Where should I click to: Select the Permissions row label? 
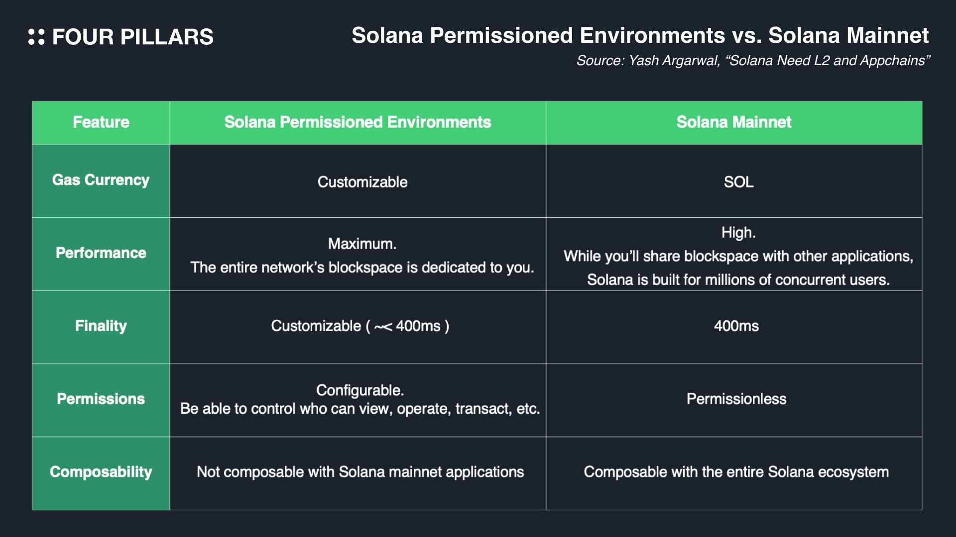(101, 399)
